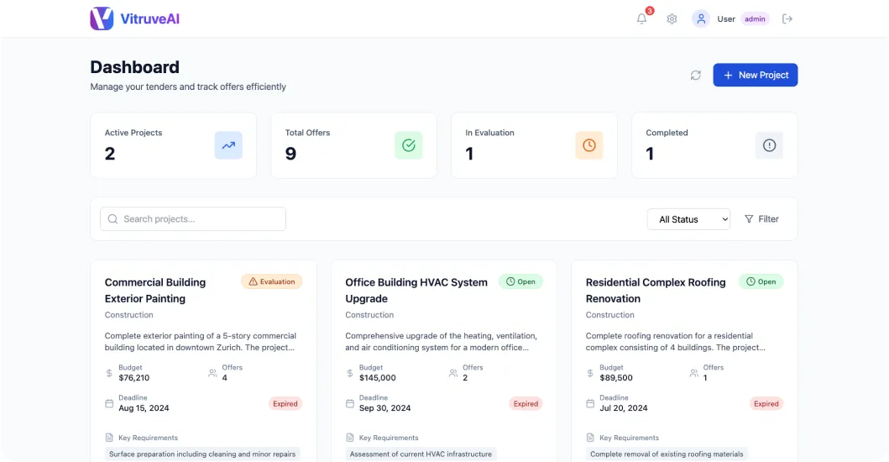
Task: Open the All Status dropdown
Action: tap(688, 219)
